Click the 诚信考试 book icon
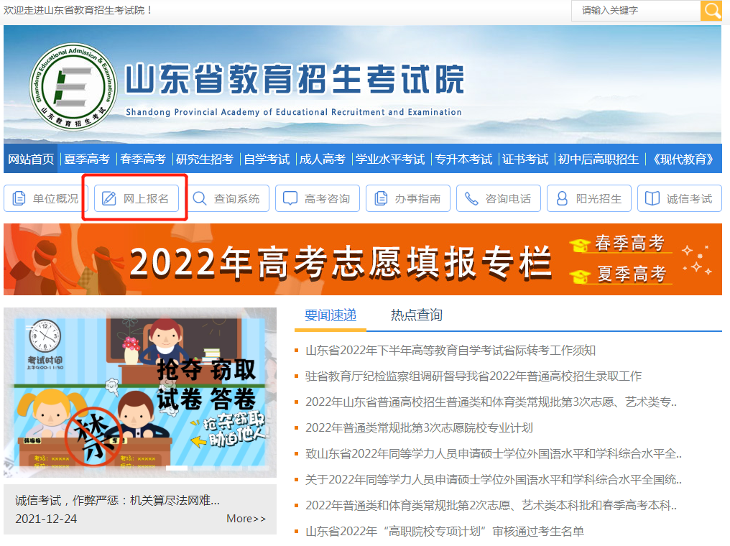The width and height of the screenshot is (730, 546). point(653,198)
